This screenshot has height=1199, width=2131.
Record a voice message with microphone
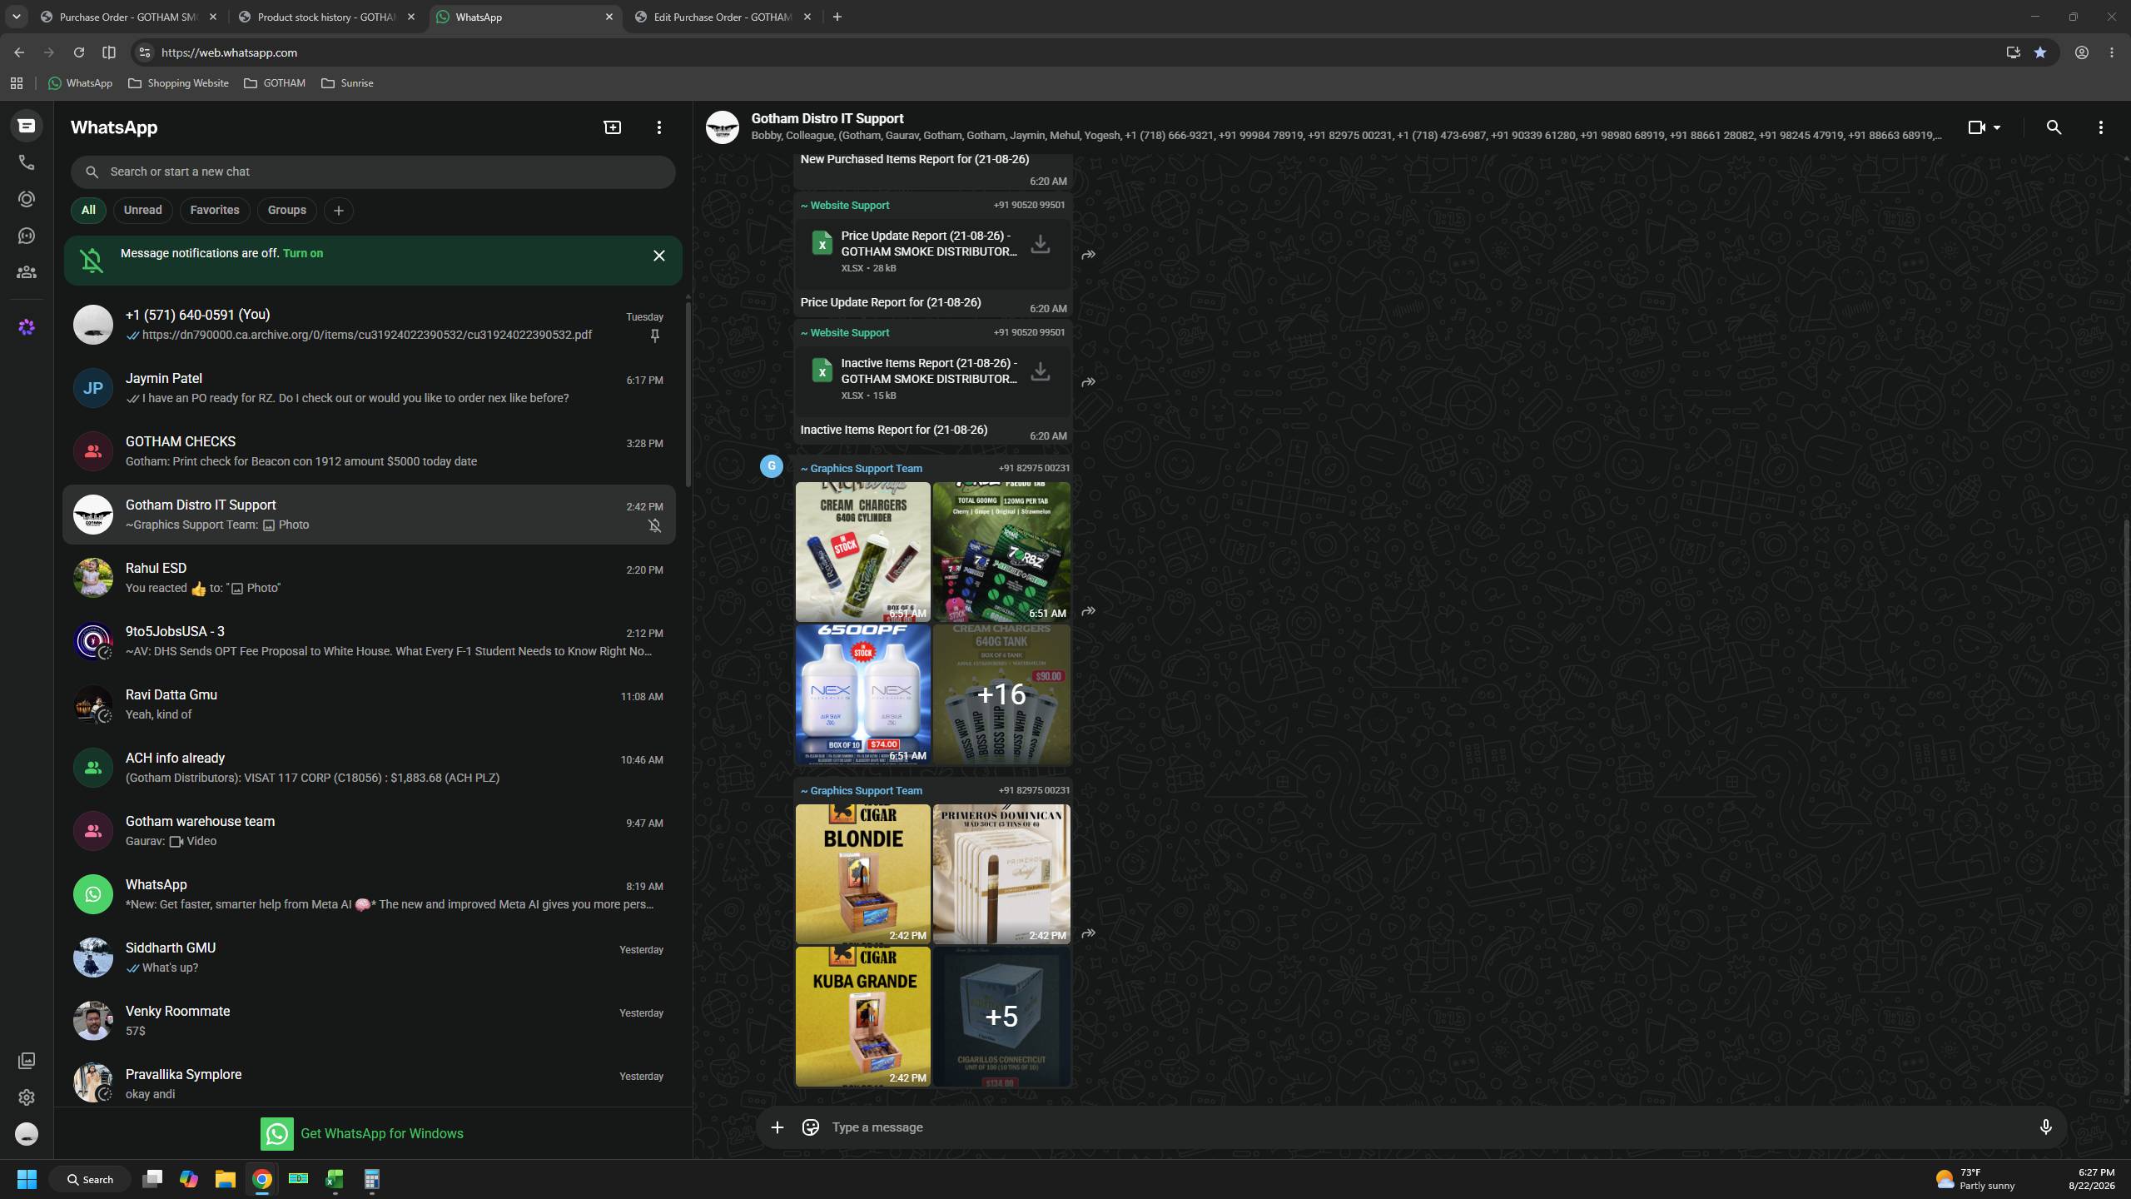pos(2045,1127)
